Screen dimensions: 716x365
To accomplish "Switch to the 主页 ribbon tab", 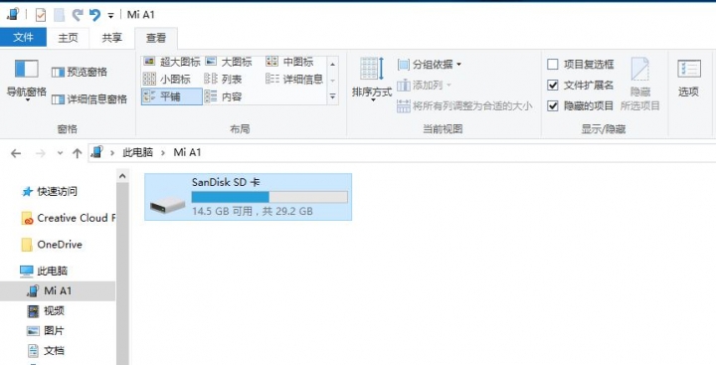I will 68,38.
